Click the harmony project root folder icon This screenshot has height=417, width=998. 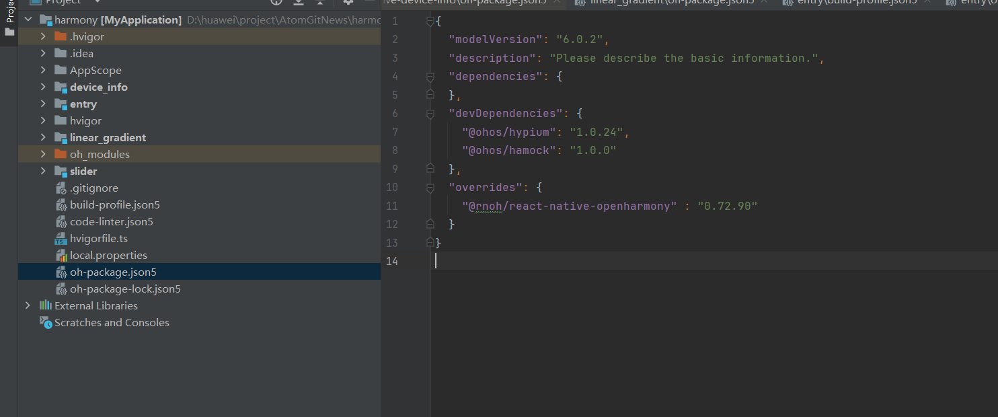[46, 20]
